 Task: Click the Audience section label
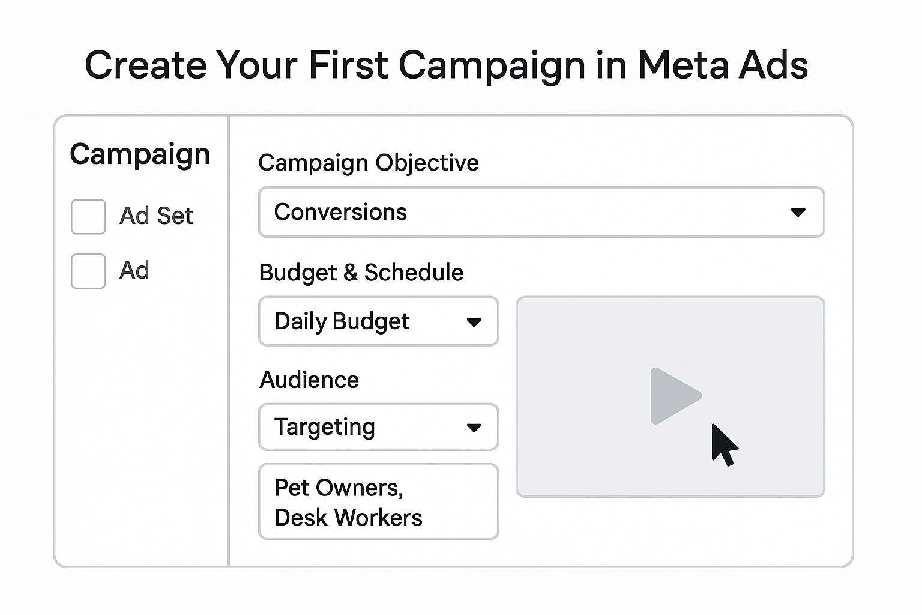(309, 380)
